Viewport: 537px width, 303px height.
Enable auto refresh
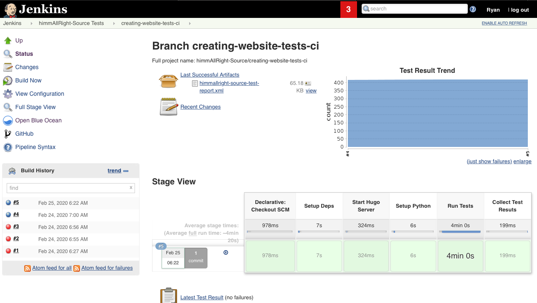click(x=504, y=23)
